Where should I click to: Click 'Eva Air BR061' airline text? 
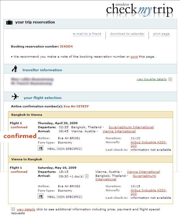[x=69, y=138]
